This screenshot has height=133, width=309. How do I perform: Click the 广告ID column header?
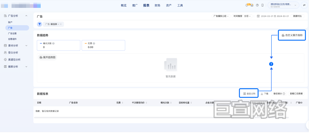(299, 102)
